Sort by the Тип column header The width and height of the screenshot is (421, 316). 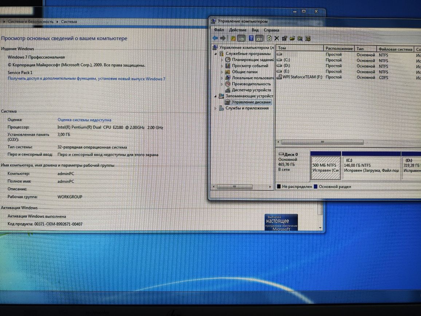coord(365,48)
